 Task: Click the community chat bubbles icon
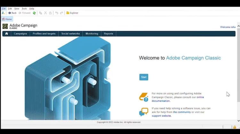click(144, 112)
